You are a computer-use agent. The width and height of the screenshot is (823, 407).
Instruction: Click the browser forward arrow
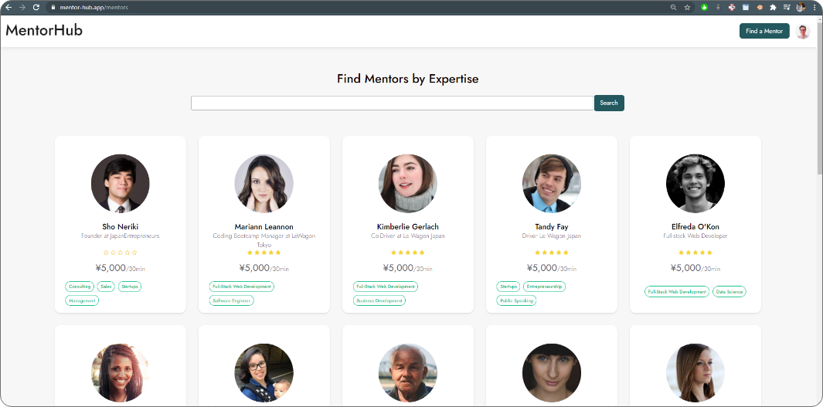22,8
